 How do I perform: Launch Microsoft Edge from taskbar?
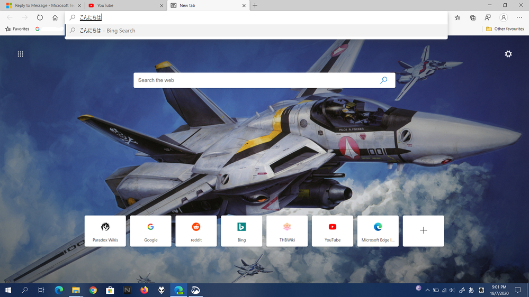[59, 290]
